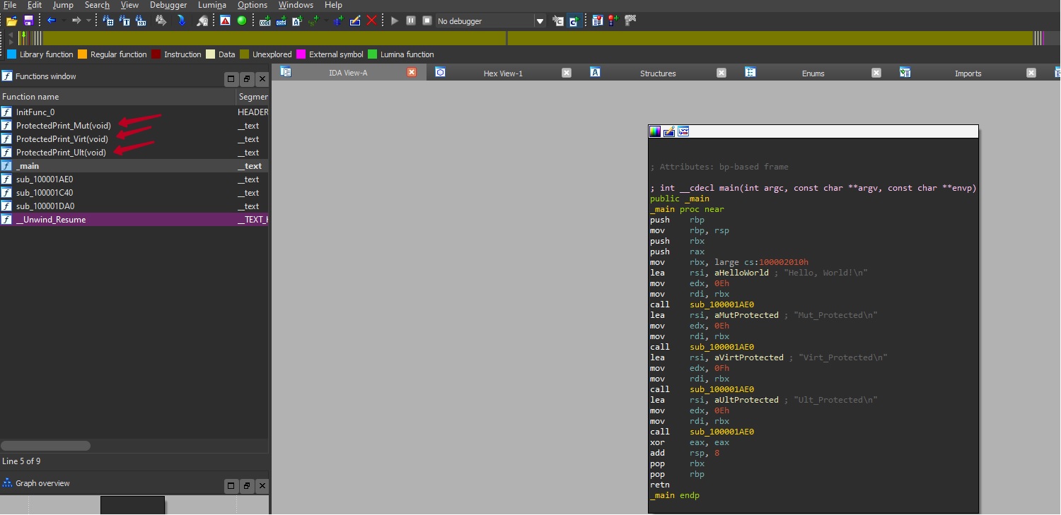Sort by the Segment column header
This screenshot has height=515, width=1061.
253,97
